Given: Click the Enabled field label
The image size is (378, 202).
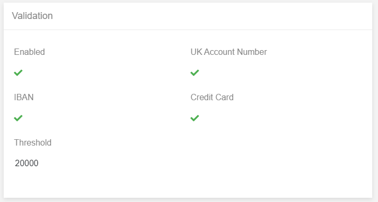Looking at the screenshot, I should tap(30, 52).
